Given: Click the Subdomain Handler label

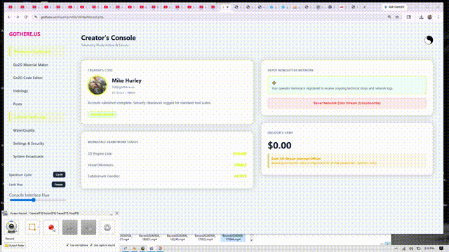Looking at the screenshot, I should point(104,176).
